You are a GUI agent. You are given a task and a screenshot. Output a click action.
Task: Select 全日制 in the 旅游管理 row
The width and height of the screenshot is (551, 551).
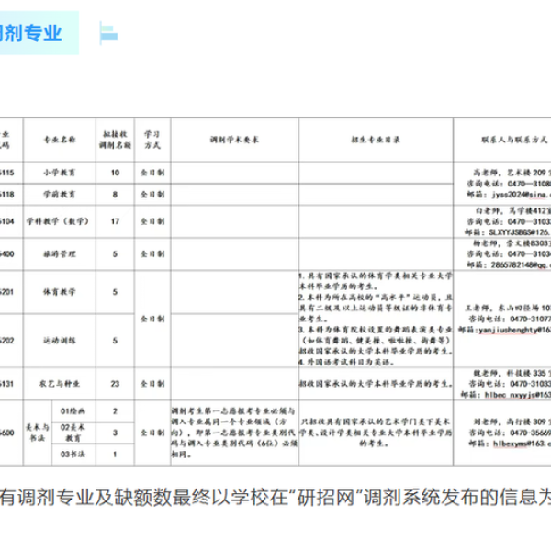click(x=152, y=254)
